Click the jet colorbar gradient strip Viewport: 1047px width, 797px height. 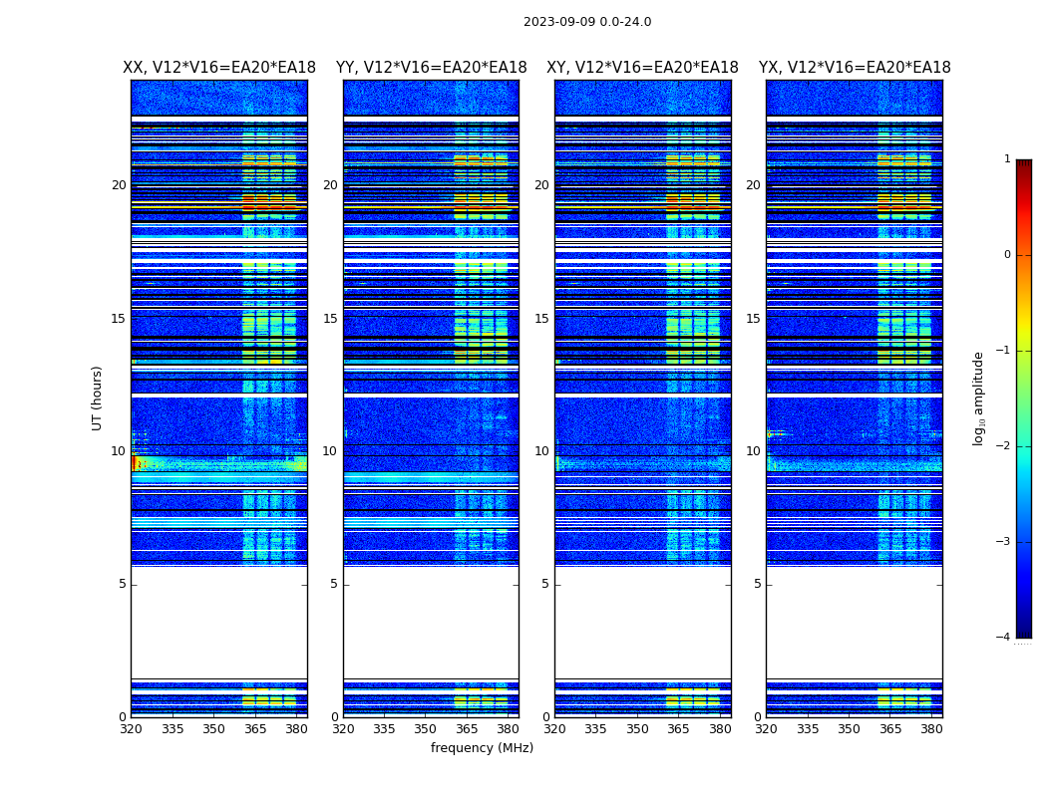pyautogui.click(x=1024, y=398)
